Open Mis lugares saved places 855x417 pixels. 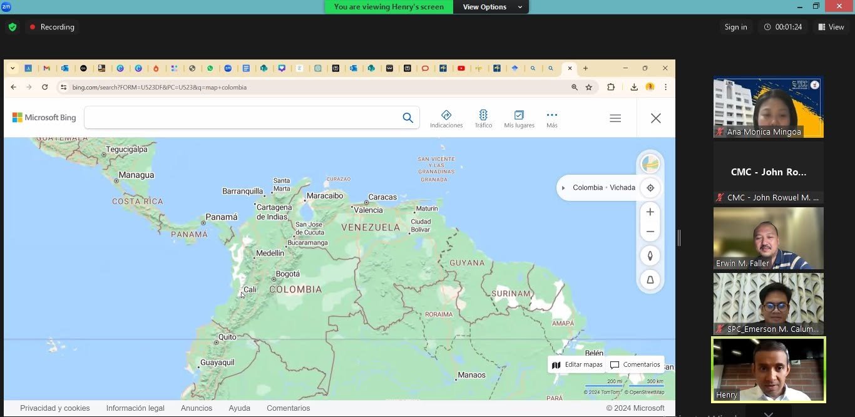click(519, 119)
